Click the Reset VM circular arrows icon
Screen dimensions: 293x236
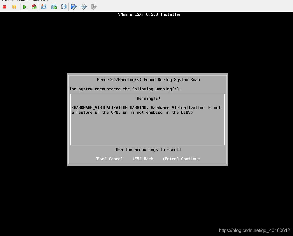[34, 7]
